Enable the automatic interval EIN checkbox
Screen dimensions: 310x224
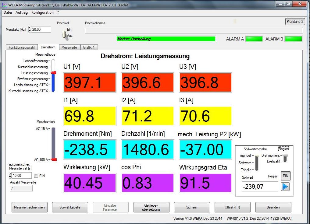click(36, 176)
